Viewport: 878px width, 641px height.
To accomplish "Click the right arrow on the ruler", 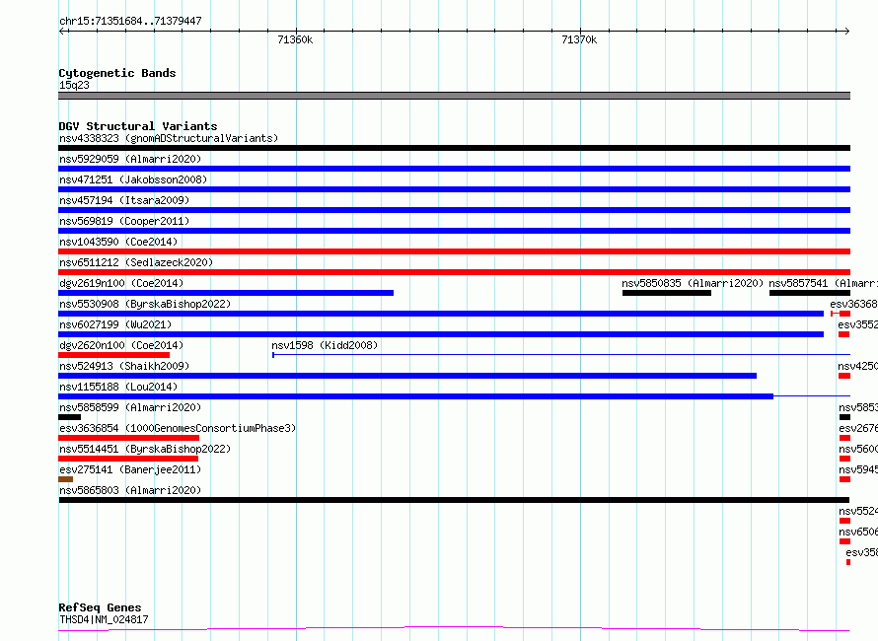I will pos(846,32).
